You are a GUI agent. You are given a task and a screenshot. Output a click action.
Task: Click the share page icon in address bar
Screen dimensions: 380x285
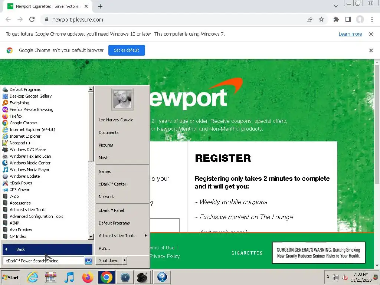pyautogui.click(x=309, y=19)
